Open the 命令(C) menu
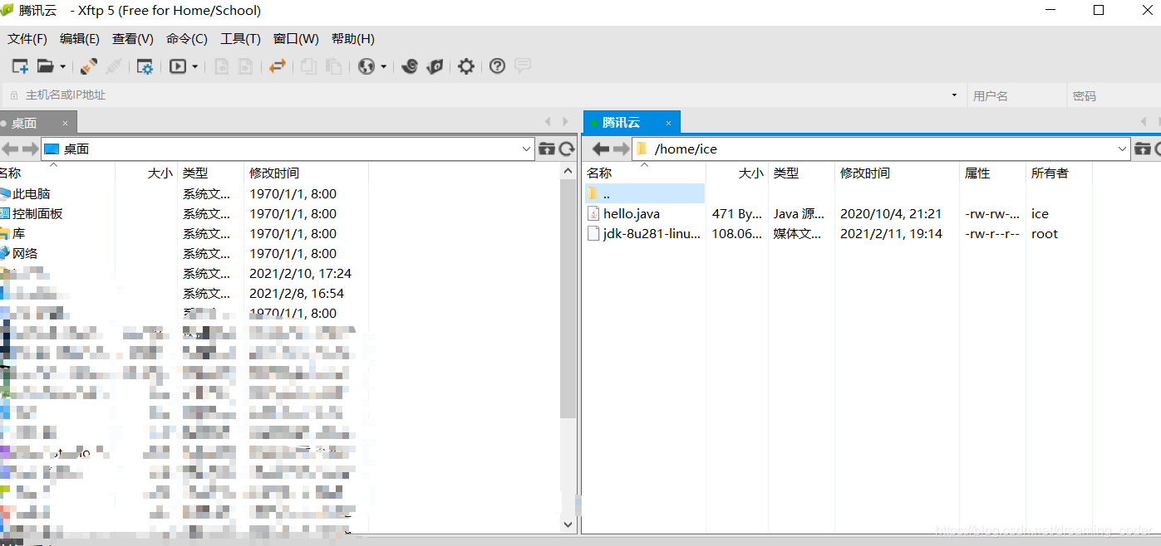1161x546 pixels. coord(187,39)
